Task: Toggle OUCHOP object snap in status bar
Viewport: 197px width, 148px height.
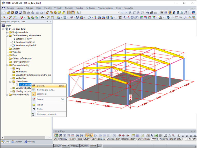Action: tap(84, 146)
